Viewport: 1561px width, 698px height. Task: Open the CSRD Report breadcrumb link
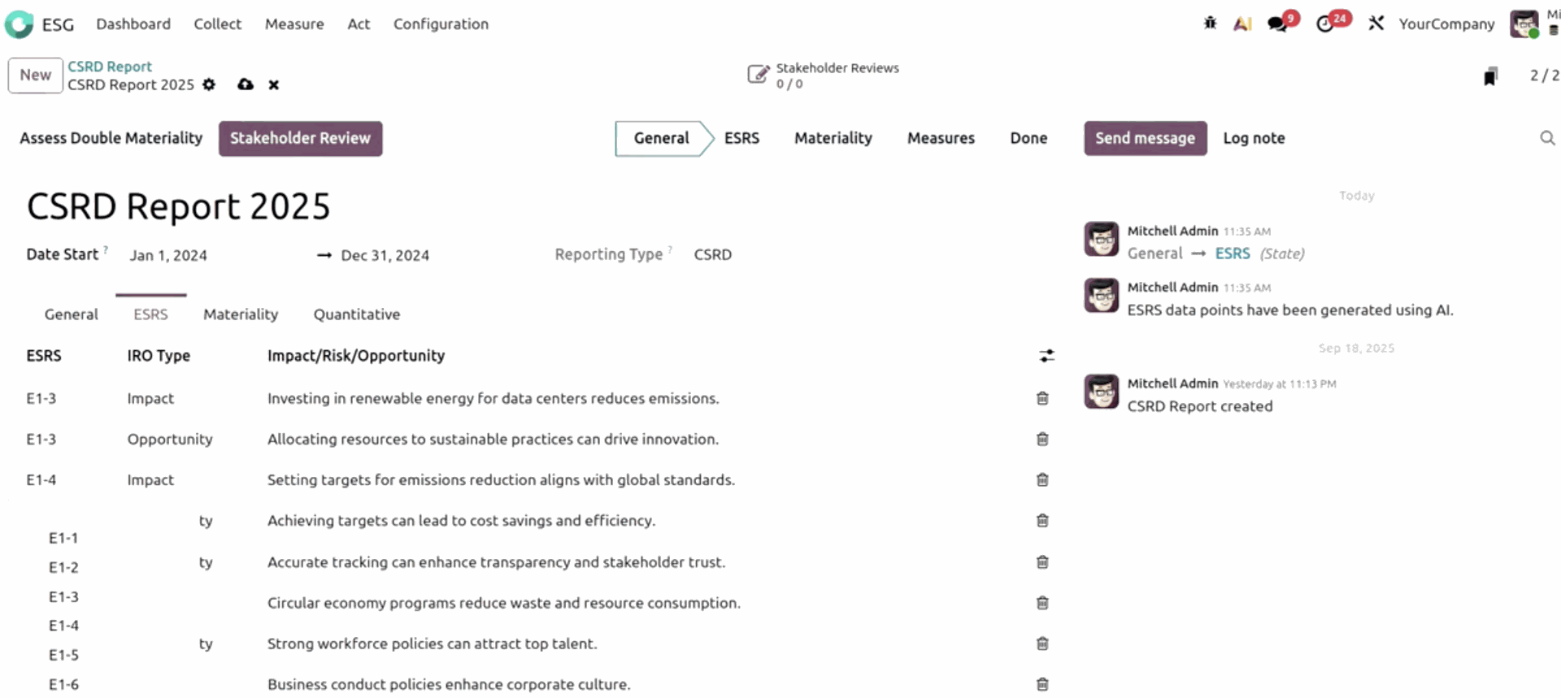pyautogui.click(x=109, y=66)
